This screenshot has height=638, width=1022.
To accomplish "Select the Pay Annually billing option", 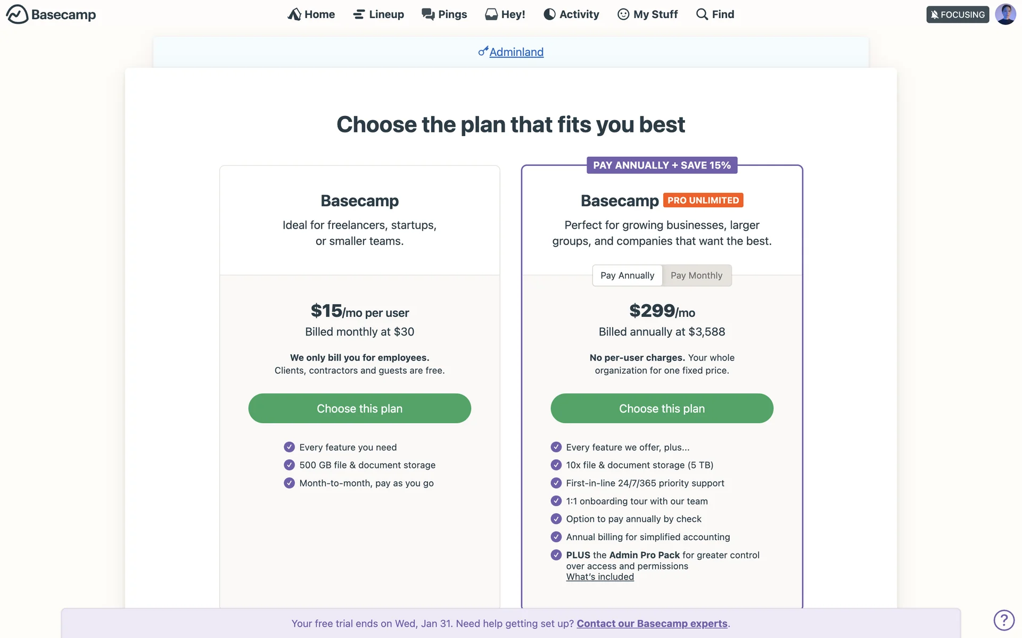I will pos(627,275).
